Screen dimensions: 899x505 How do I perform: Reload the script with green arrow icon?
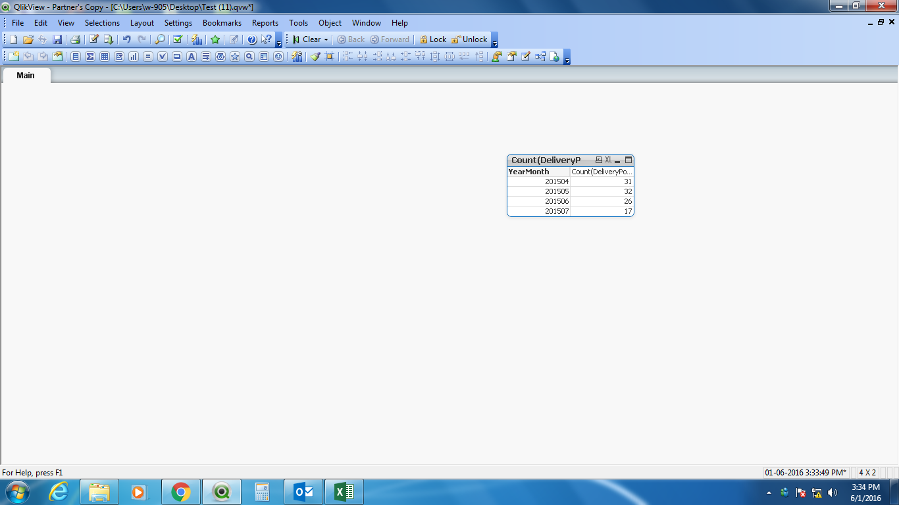[109, 39]
